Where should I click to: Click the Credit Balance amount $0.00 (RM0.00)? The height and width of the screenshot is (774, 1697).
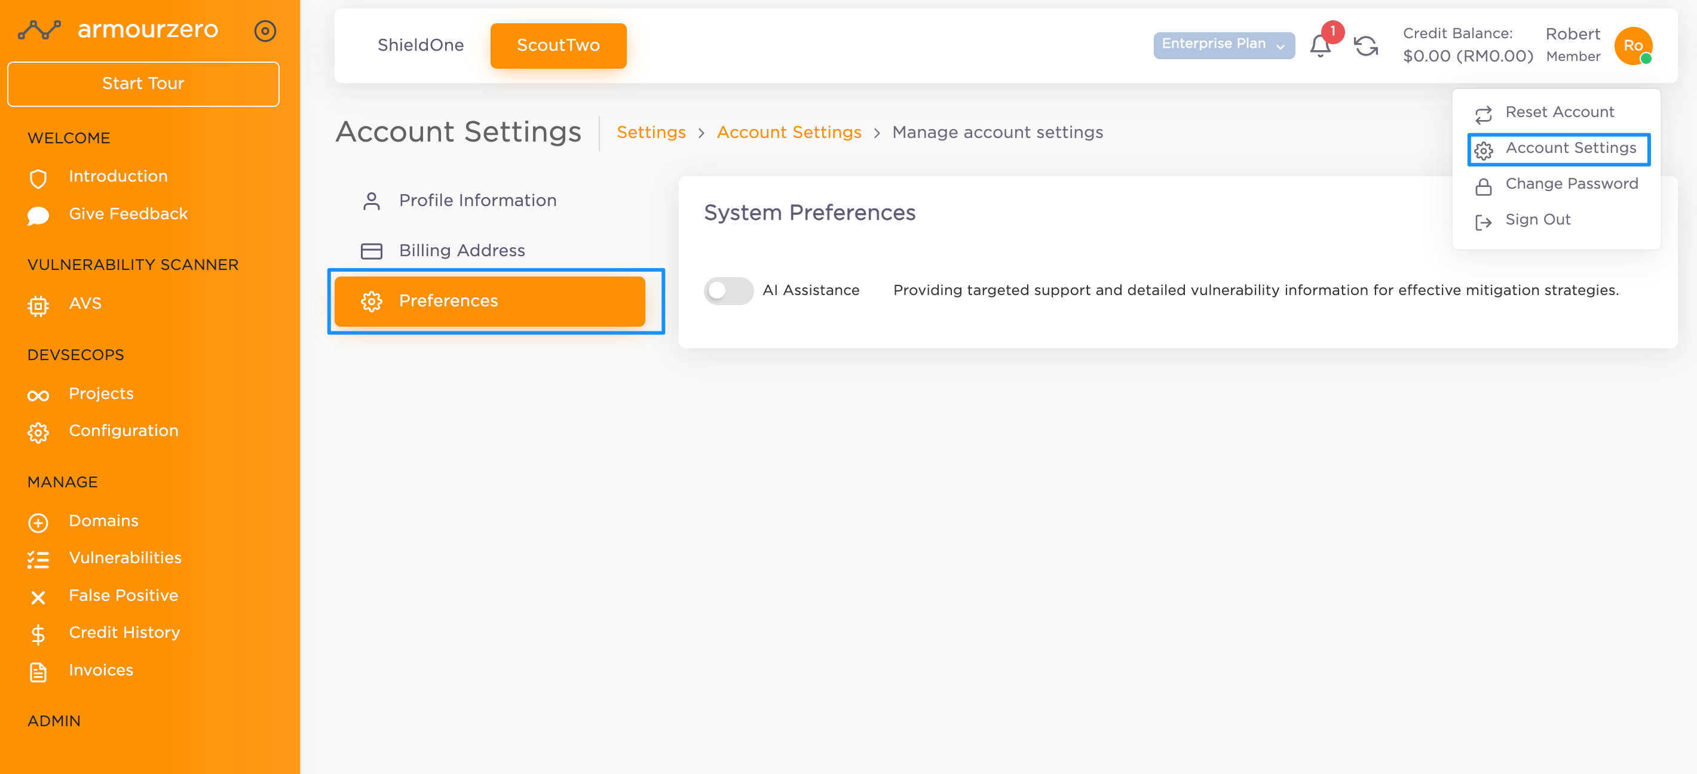(1468, 56)
